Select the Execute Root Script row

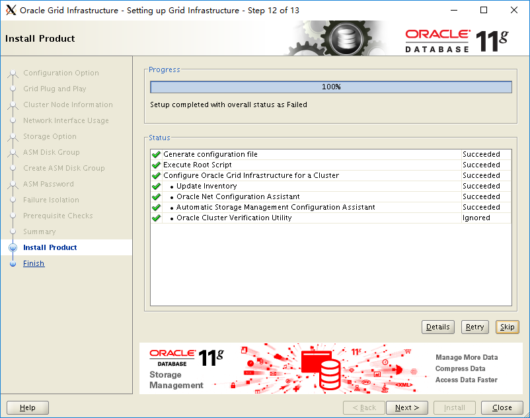[x=331, y=165]
